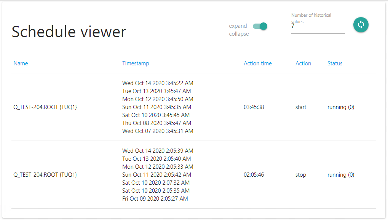Select the Q_TEST-204.ROOT row with stop action

click(x=45, y=175)
